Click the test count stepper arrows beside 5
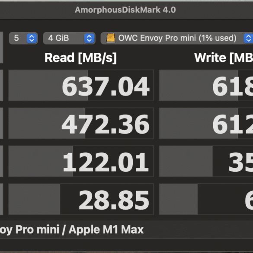253x253 pixels. (x=32, y=38)
